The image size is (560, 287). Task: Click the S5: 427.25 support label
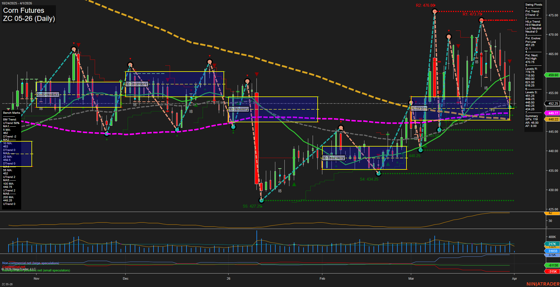point(252,206)
